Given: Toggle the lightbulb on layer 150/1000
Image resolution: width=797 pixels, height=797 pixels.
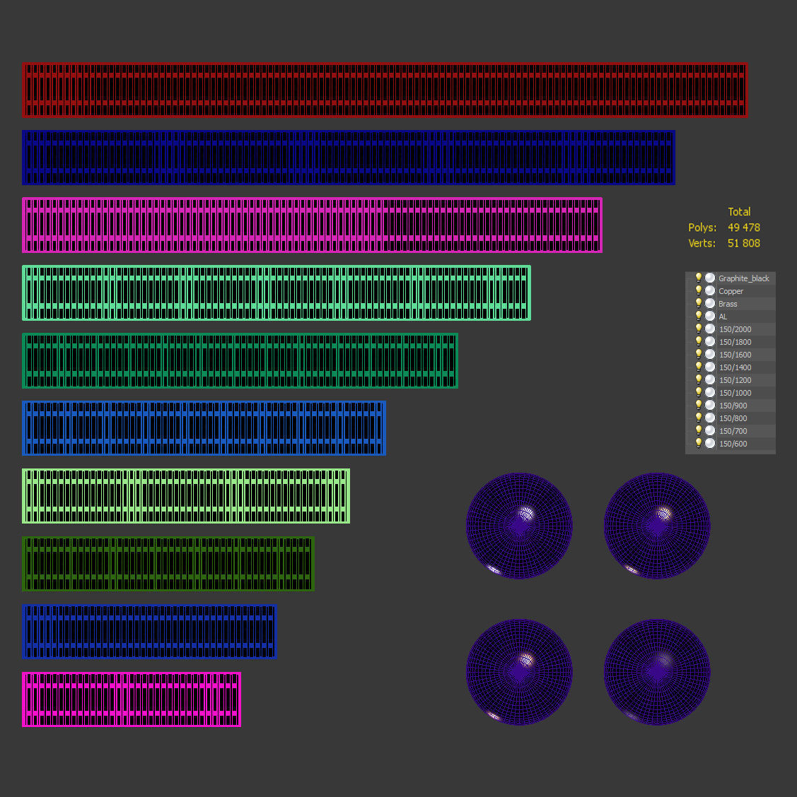Looking at the screenshot, I should pos(699,392).
